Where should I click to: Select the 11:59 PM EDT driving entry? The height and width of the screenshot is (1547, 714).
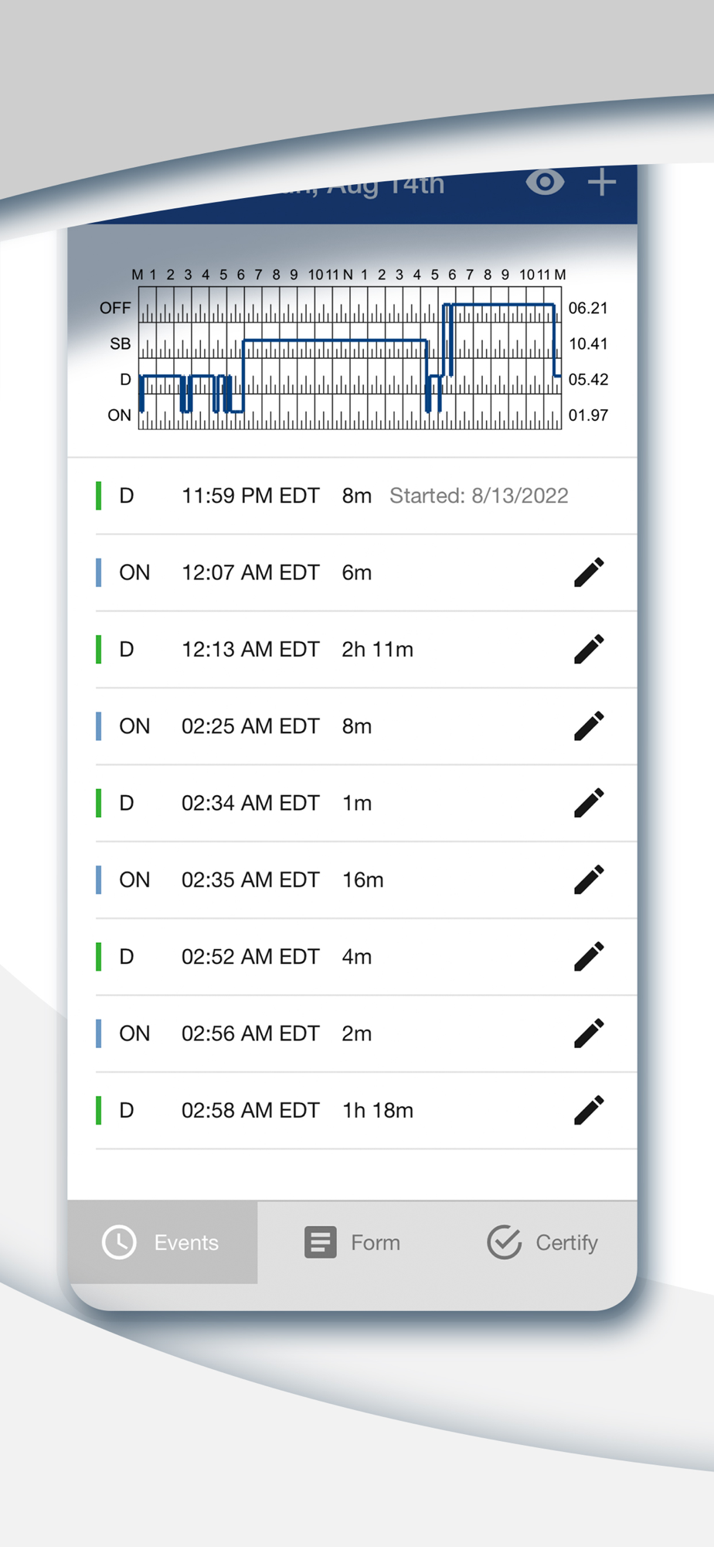coord(250,496)
